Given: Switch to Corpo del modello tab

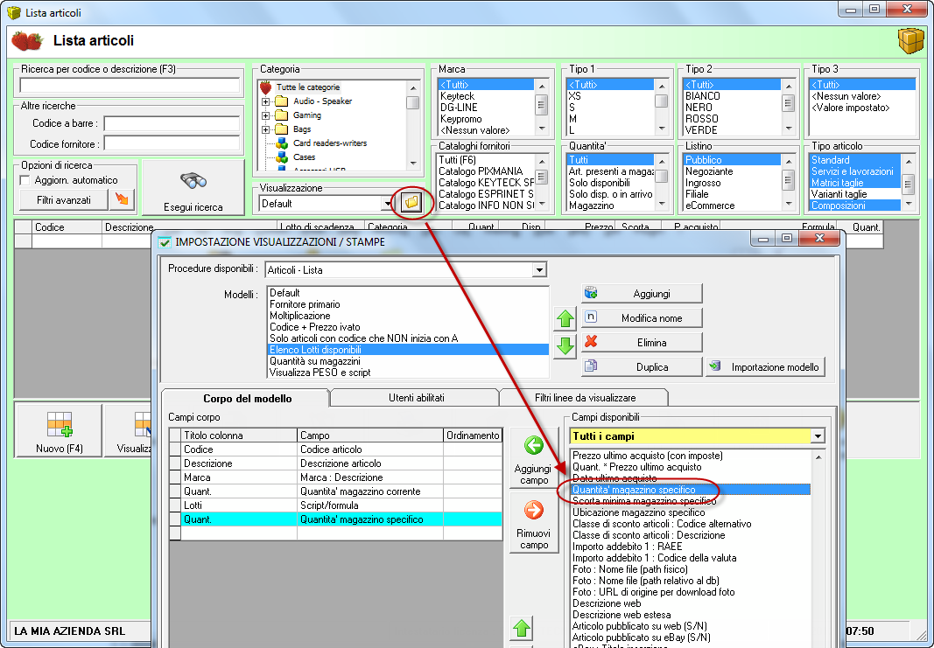Looking at the screenshot, I should (247, 398).
